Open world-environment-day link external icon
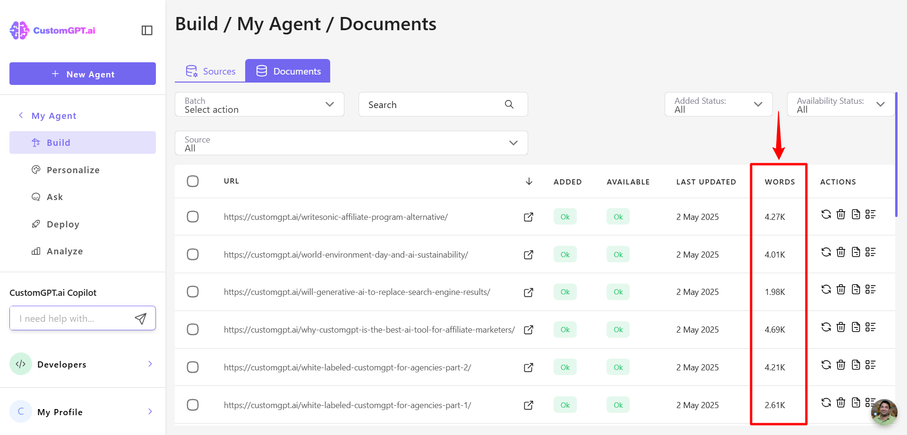The width and height of the screenshot is (907, 435). pos(529,255)
